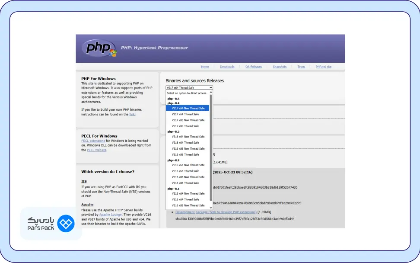Click the Pars Pack logo badge
420x263 pixels.
click(x=51, y=224)
